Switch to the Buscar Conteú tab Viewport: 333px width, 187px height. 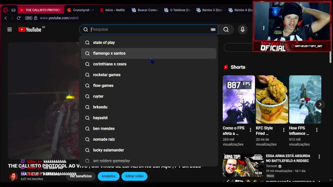tap(145, 10)
